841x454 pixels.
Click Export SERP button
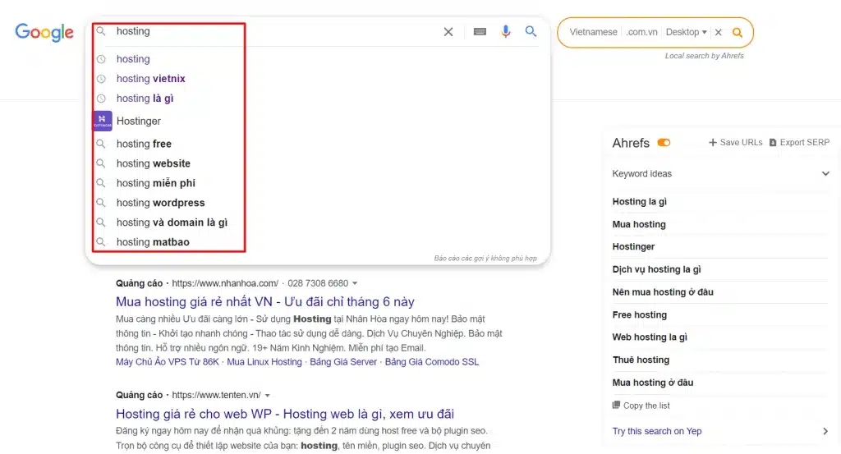[x=799, y=142]
